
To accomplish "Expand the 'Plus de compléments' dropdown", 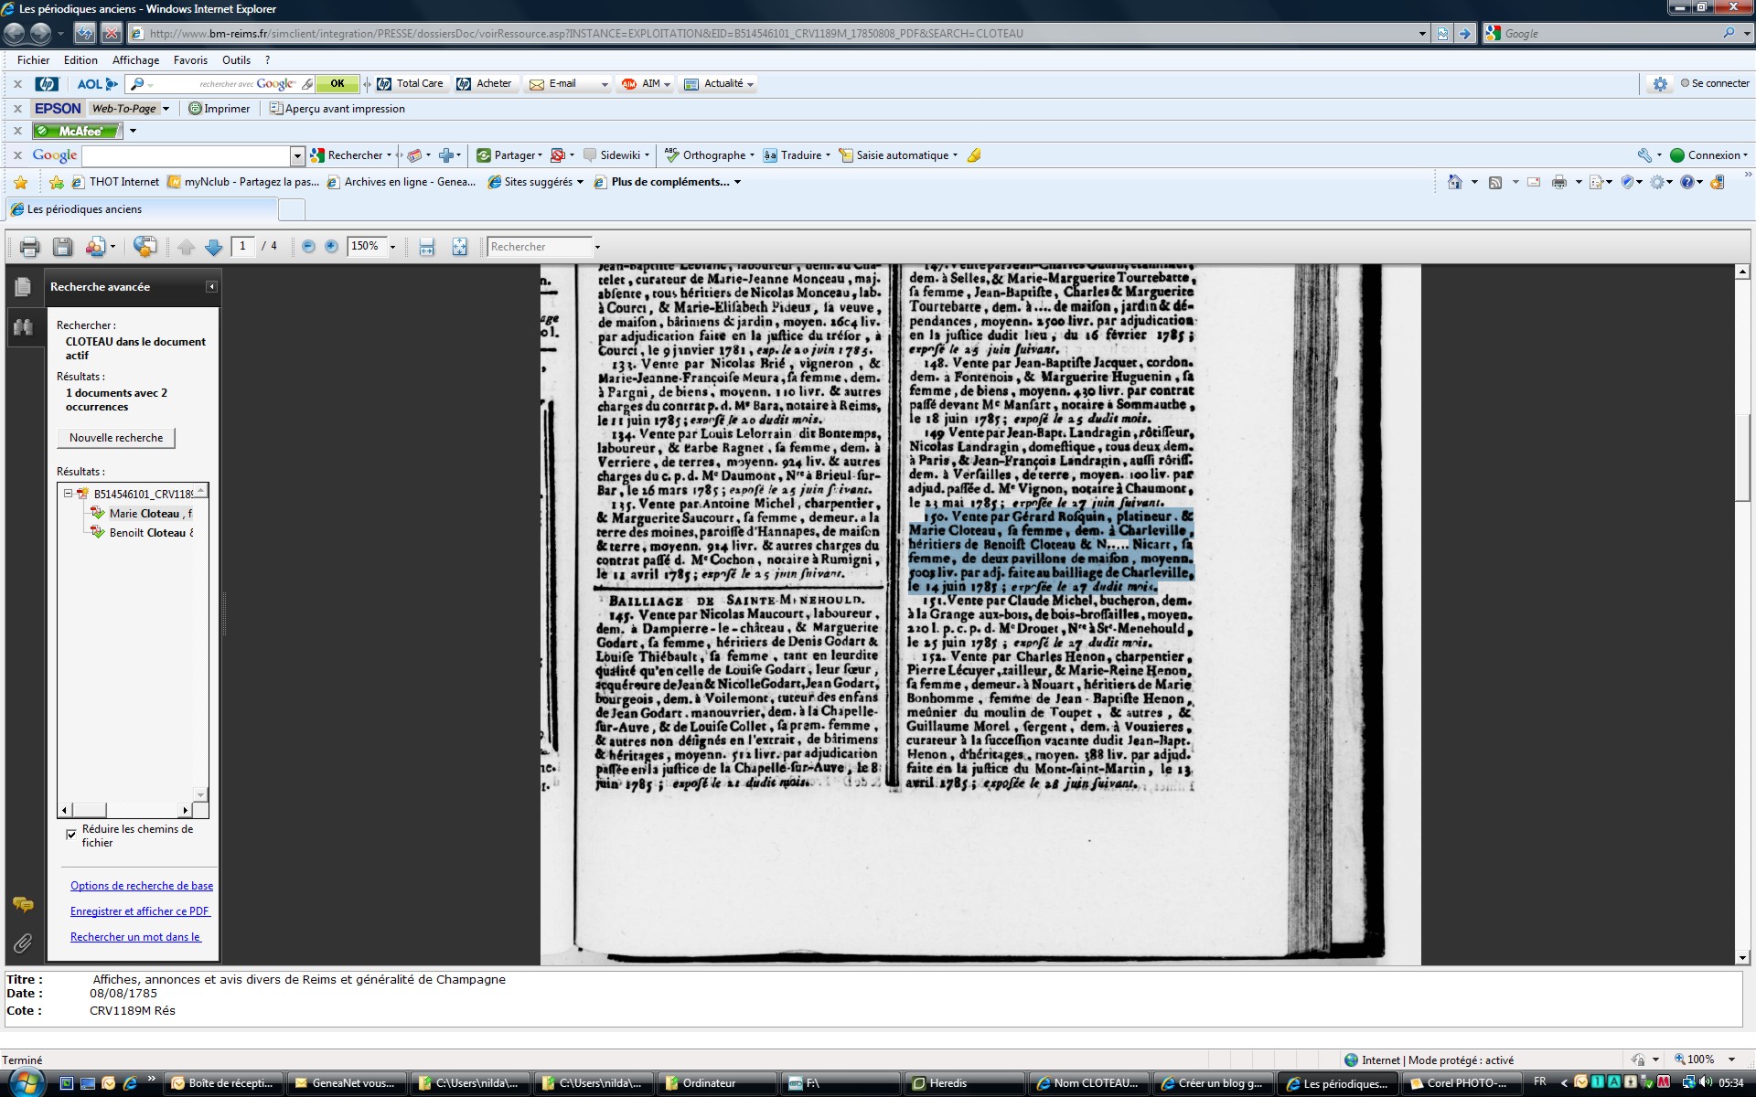I will coord(737,182).
